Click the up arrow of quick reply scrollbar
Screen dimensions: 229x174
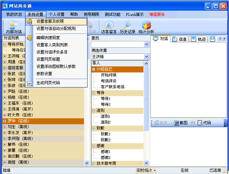[x=146, y=63]
